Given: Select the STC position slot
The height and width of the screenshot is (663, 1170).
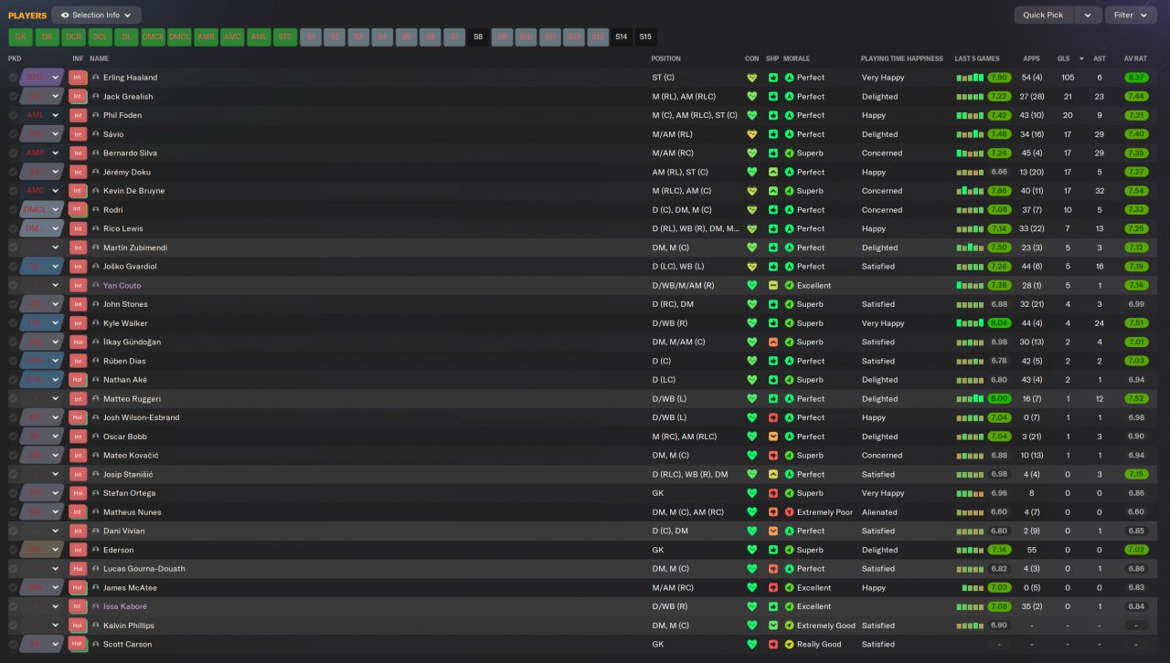Looking at the screenshot, I should [x=285, y=37].
